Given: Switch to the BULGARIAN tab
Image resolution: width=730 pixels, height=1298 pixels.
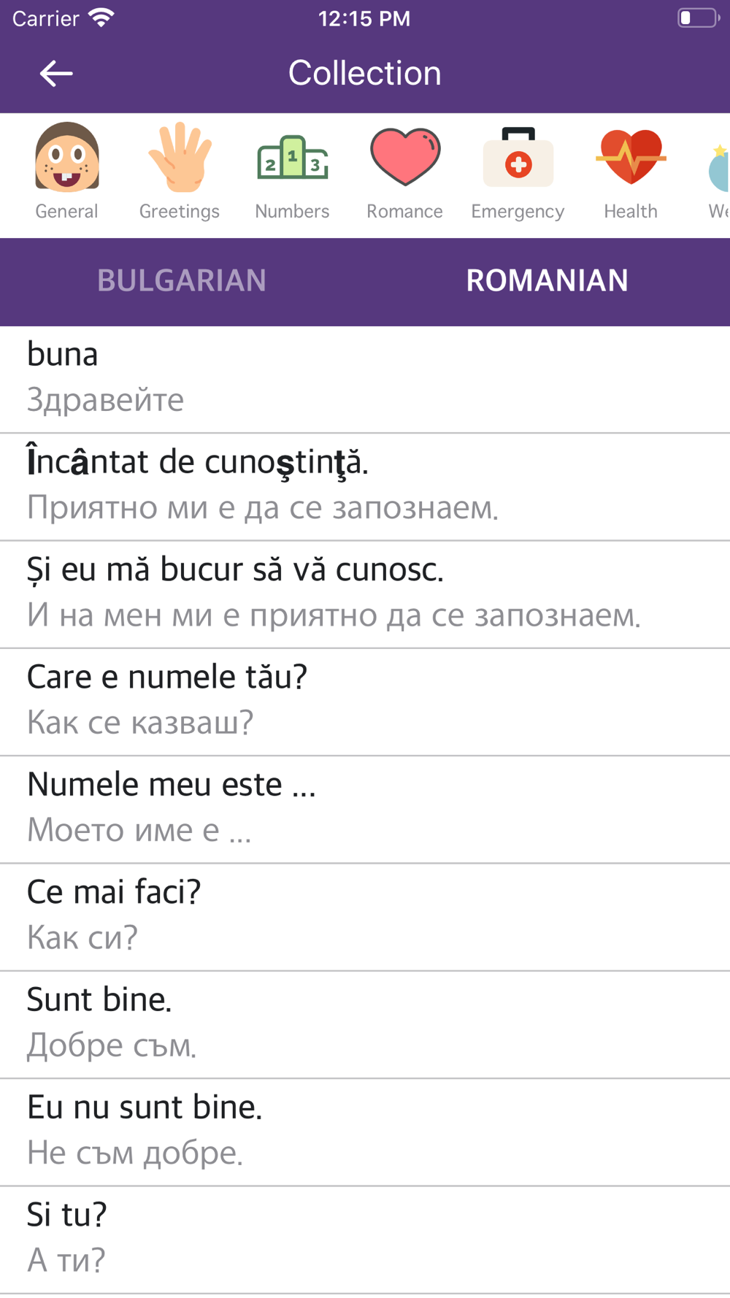Looking at the screenshot, I should point(182,281).
